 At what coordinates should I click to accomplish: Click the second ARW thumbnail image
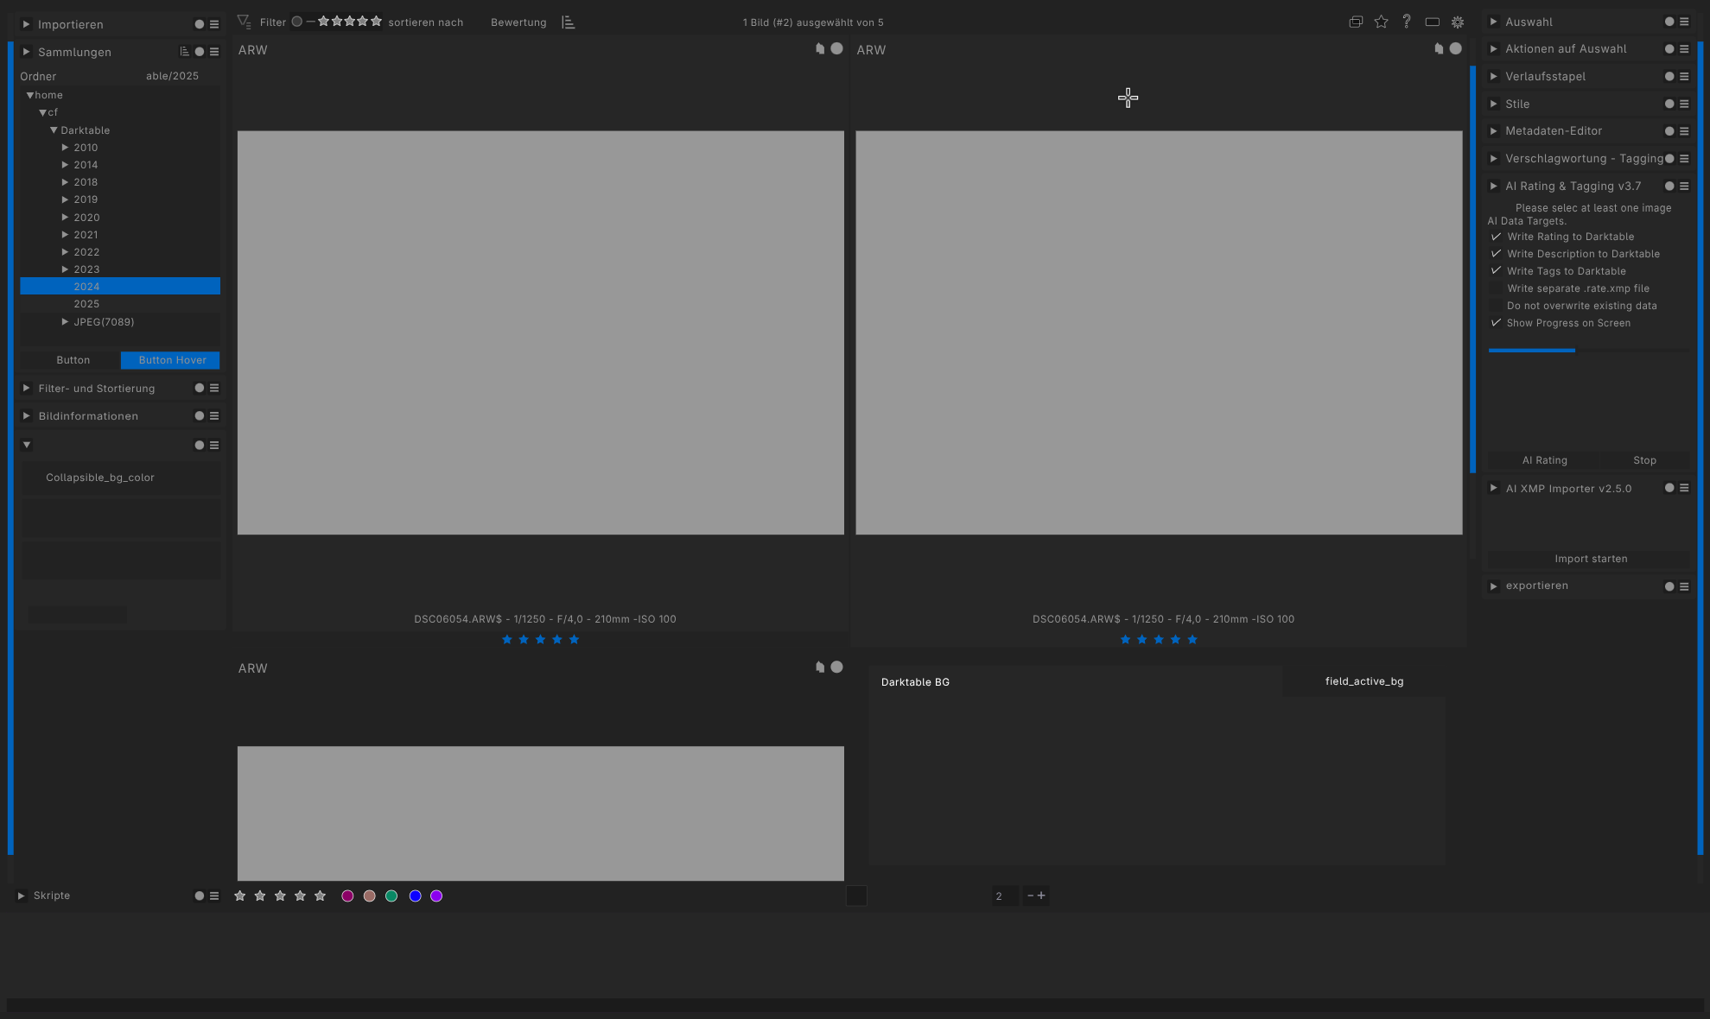[1158, 332]
